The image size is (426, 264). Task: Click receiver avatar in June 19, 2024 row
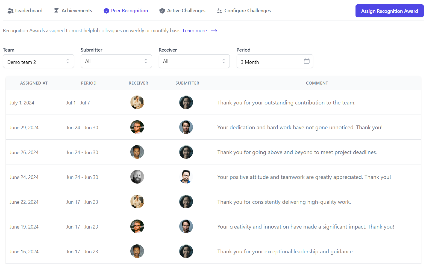coord(137,226)
